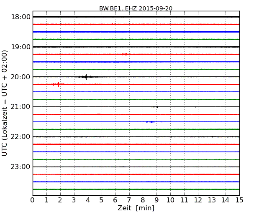This screenshot has width=272, height=217.
Task: Click the x-axis tick label 7
Action: tap(129, 200)
